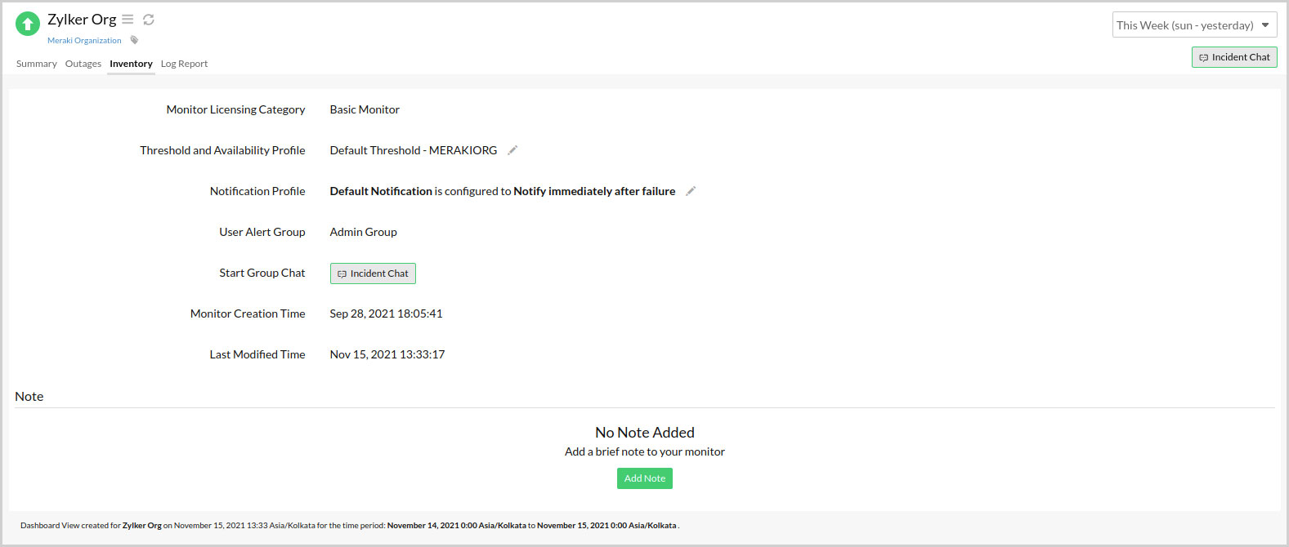Click the Note section heading
The height and width of the screenshot is (547, 1289).
click(x=29, y=397)
